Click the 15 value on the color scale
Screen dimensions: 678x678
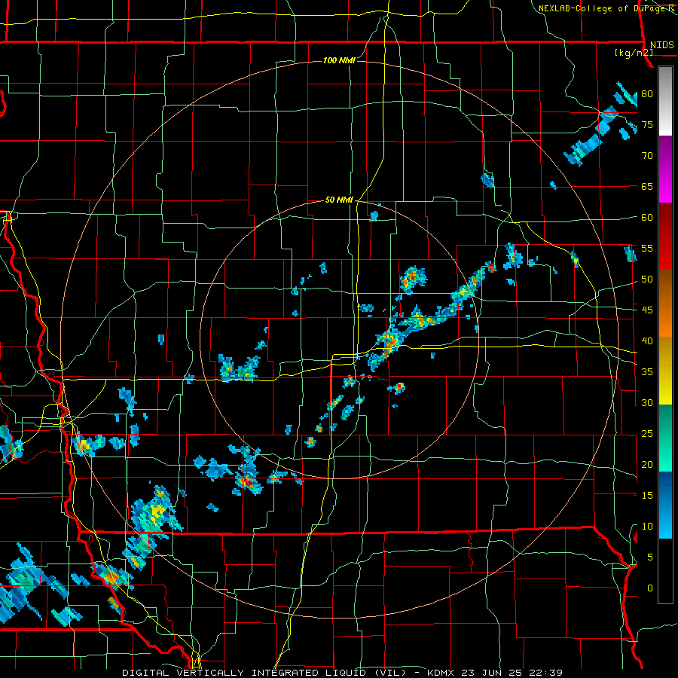click(647, 495)
